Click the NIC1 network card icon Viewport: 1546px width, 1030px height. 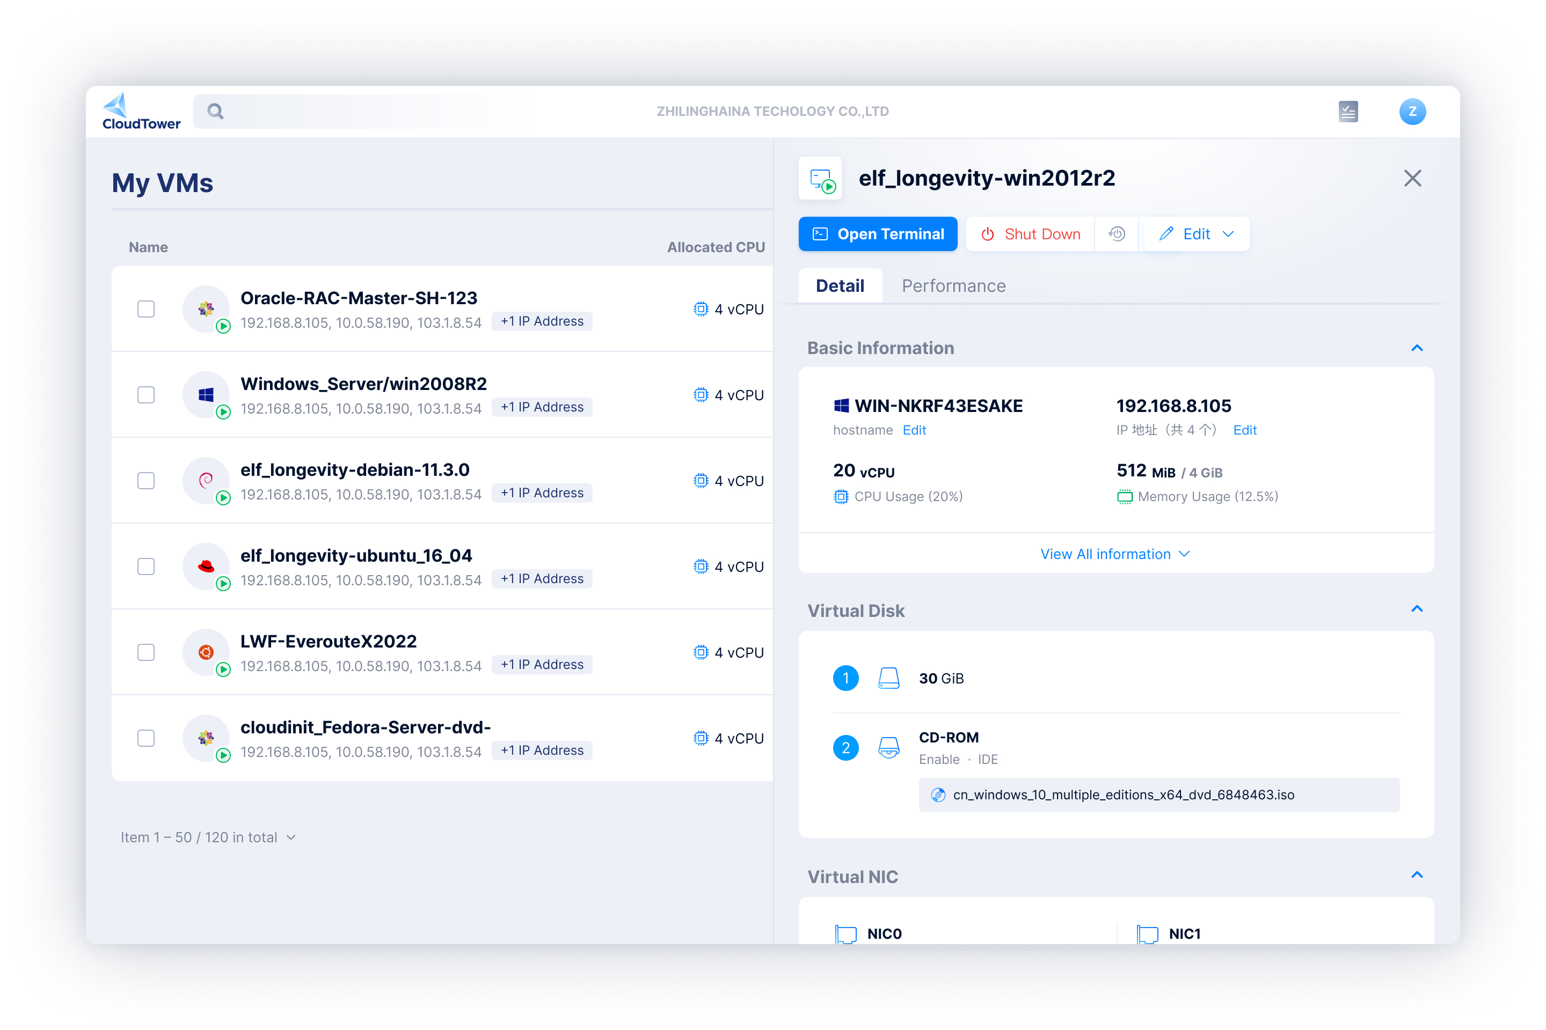tap(1148, 934)
